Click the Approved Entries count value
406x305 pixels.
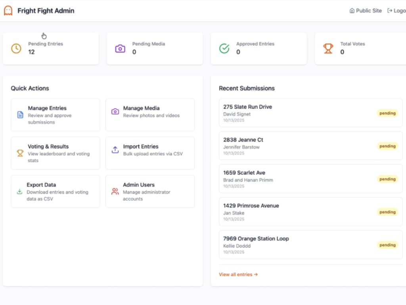(x=238, y=52)
